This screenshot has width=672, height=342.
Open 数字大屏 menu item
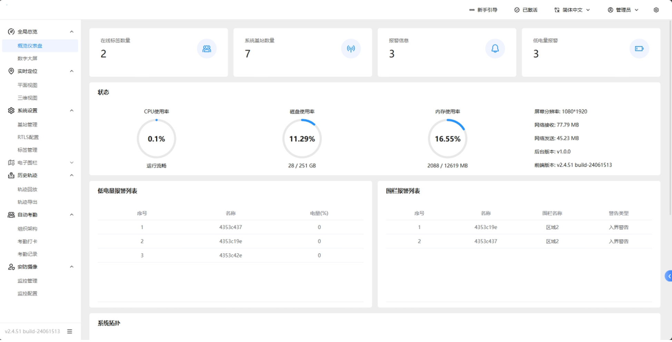28,58
